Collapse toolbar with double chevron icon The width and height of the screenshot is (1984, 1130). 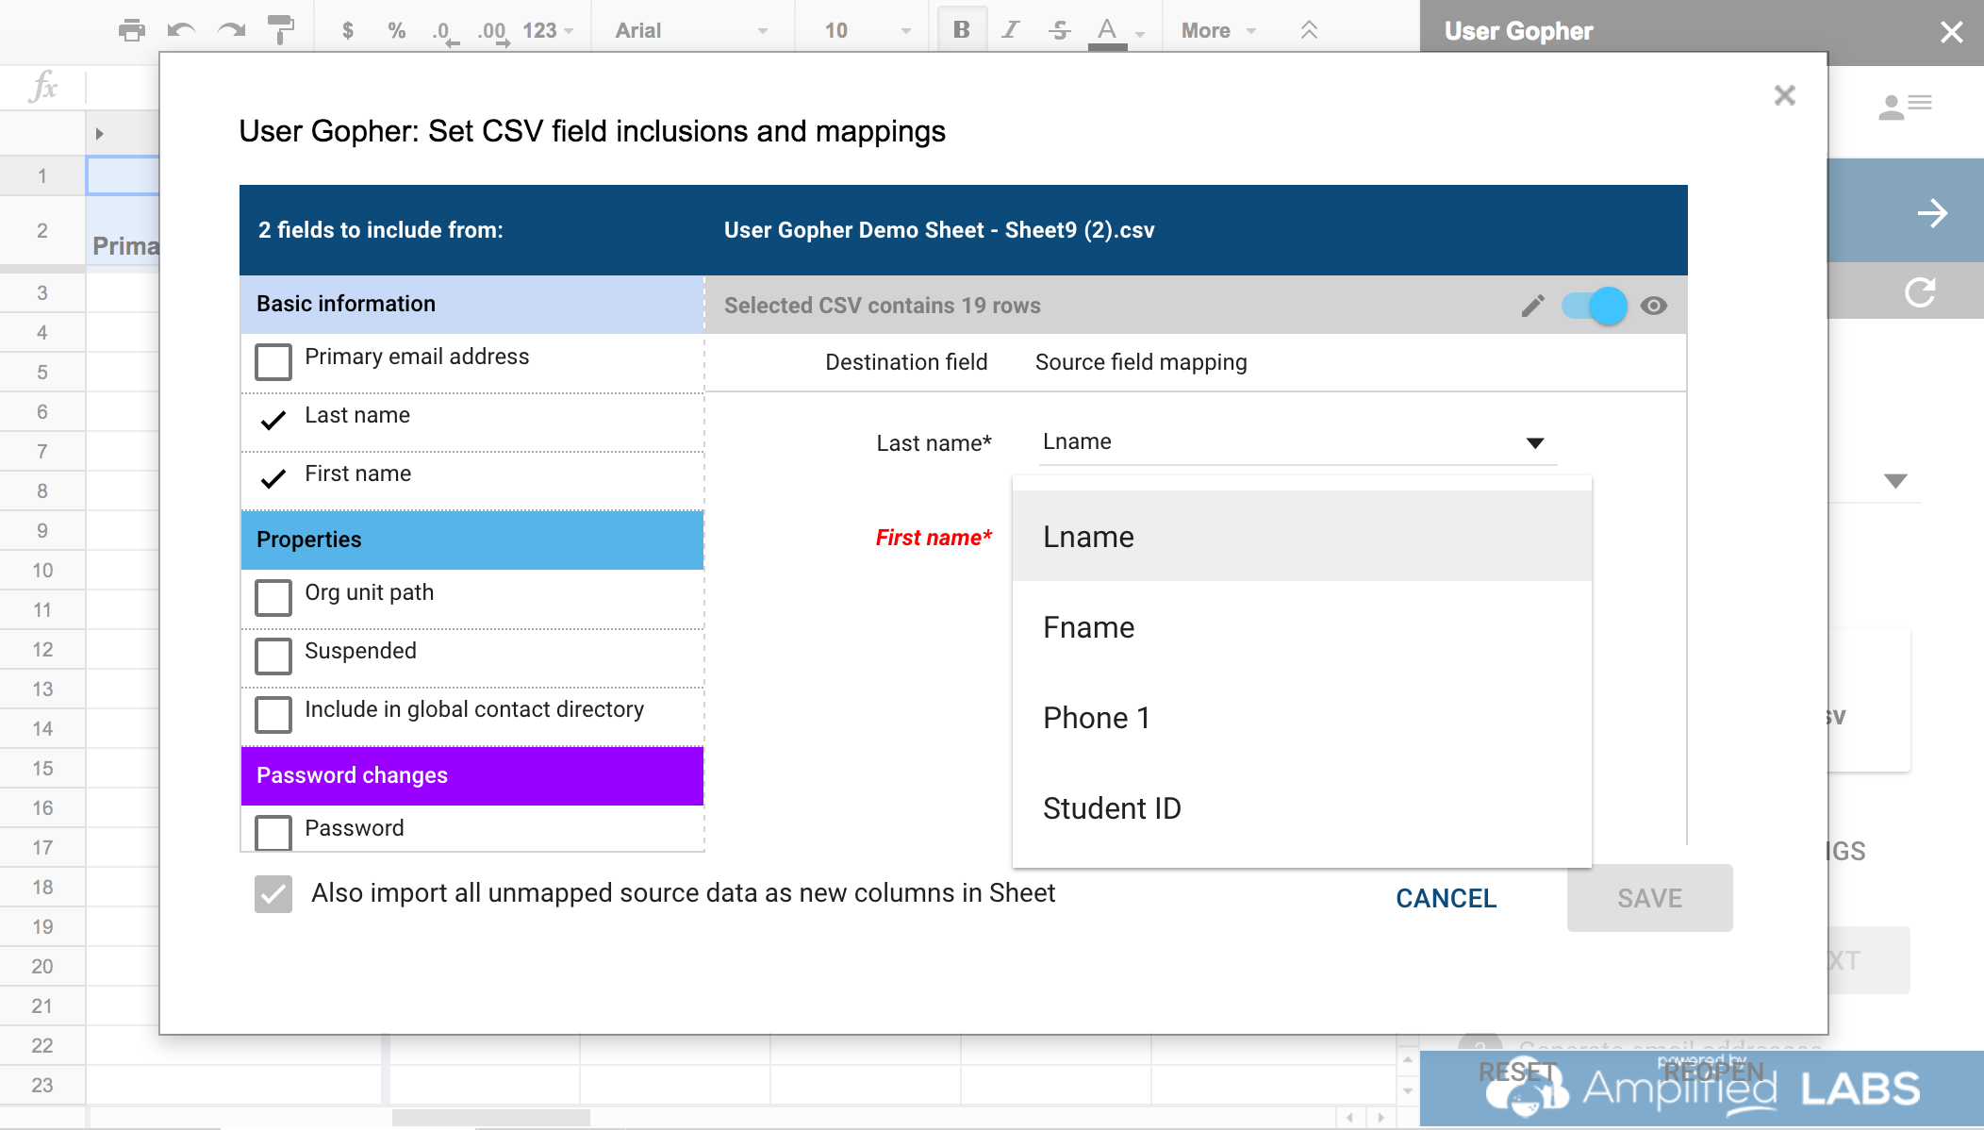tap(1309, 30)
